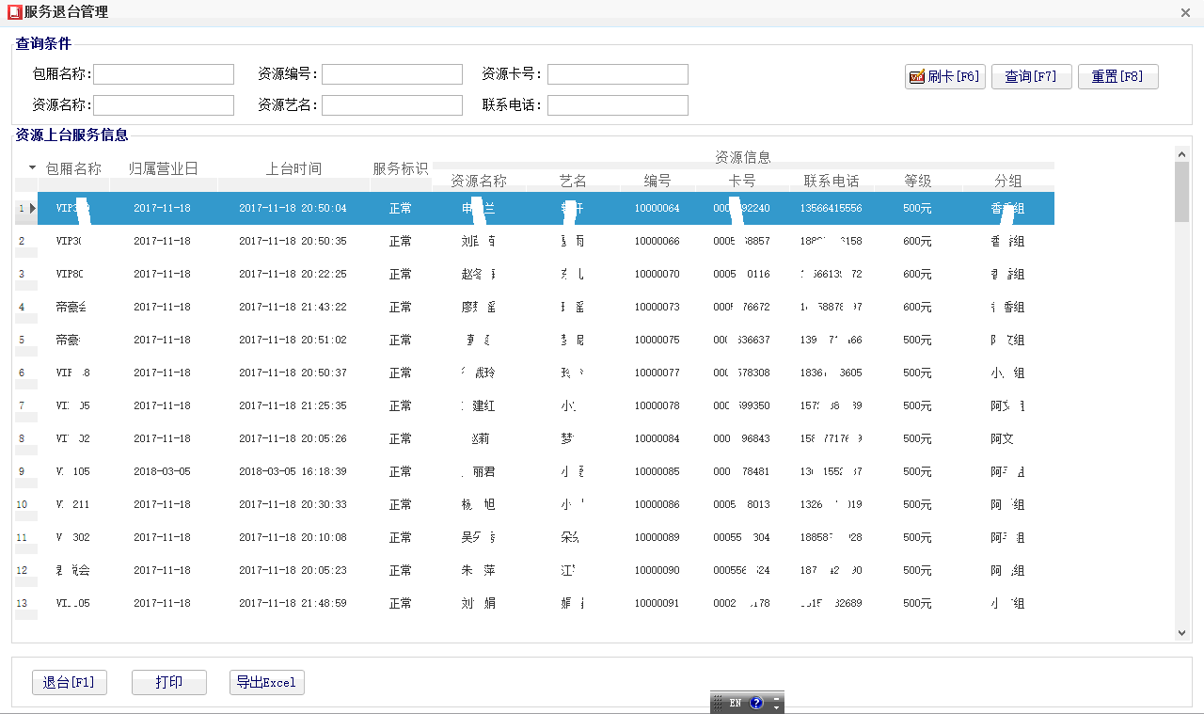Click time cell 2017-11-18 20:22:25

(x=293, y=274)
